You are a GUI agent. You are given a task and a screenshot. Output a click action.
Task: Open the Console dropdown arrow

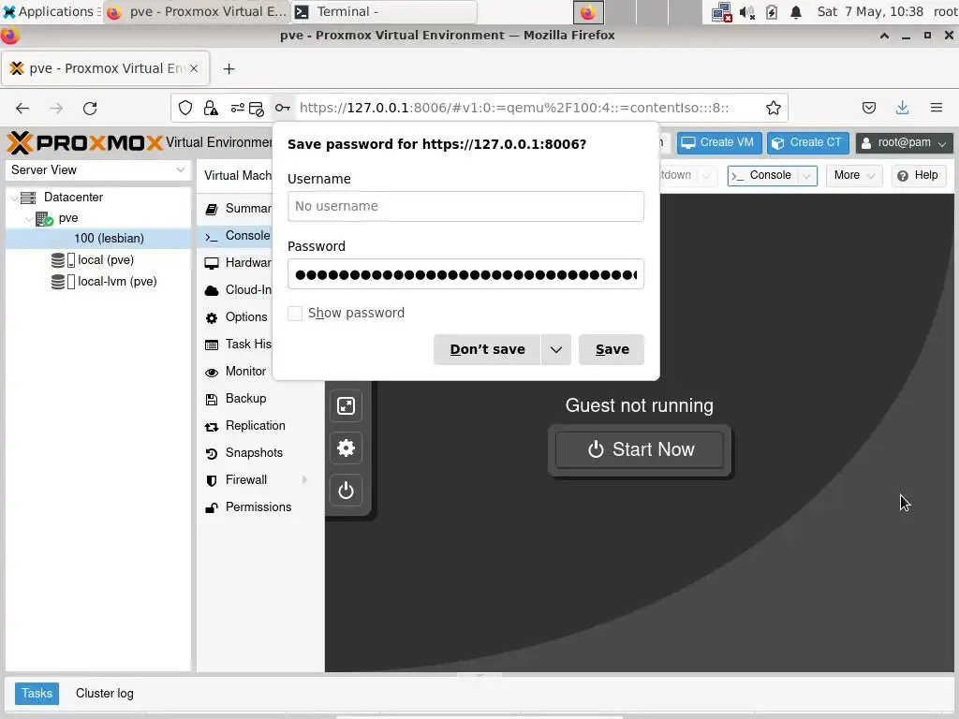tap(806, 175)
